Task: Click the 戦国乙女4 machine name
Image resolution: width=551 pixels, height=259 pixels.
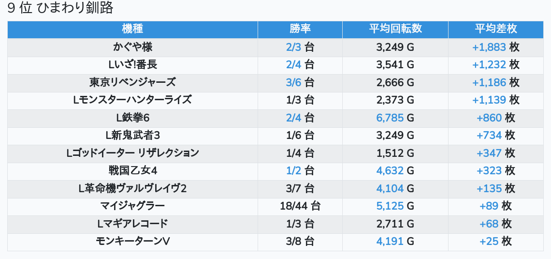Action: [132, 170]
